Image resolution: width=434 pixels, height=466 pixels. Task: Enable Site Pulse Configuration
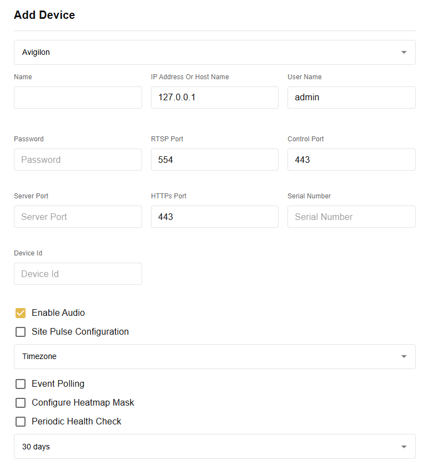tap(21, 331)
